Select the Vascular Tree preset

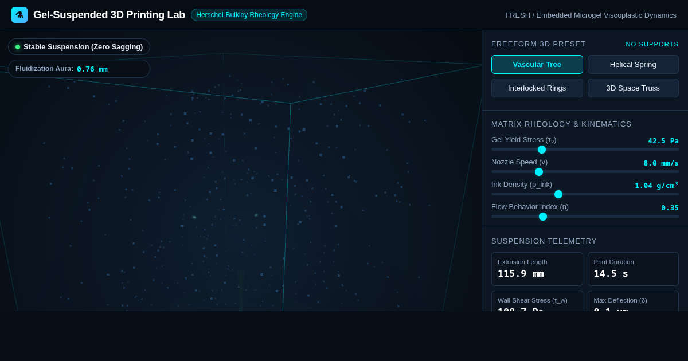coord(537,64)
